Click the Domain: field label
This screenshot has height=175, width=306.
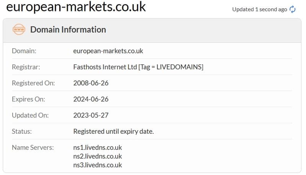[x=24, y=51]
